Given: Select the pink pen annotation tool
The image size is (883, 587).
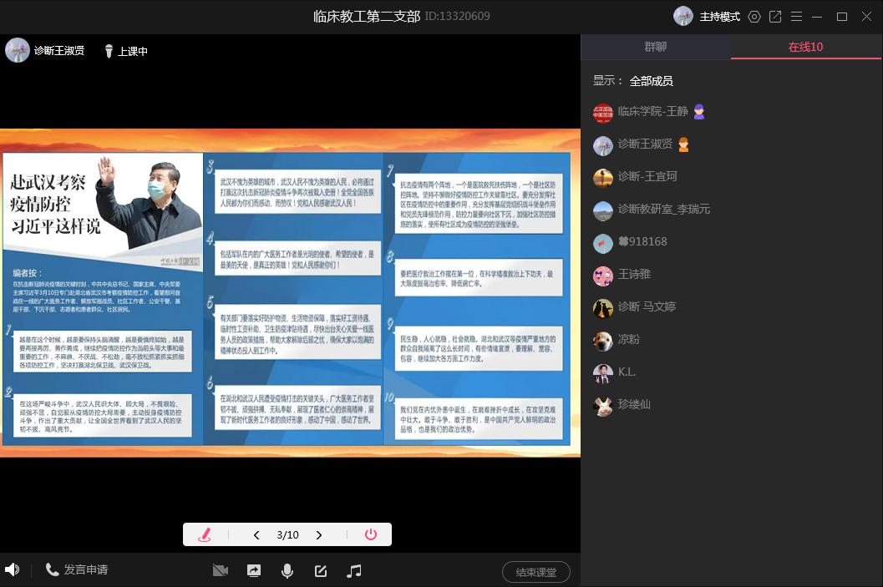Looking at the screenshot, I should (x=205, y=535).
